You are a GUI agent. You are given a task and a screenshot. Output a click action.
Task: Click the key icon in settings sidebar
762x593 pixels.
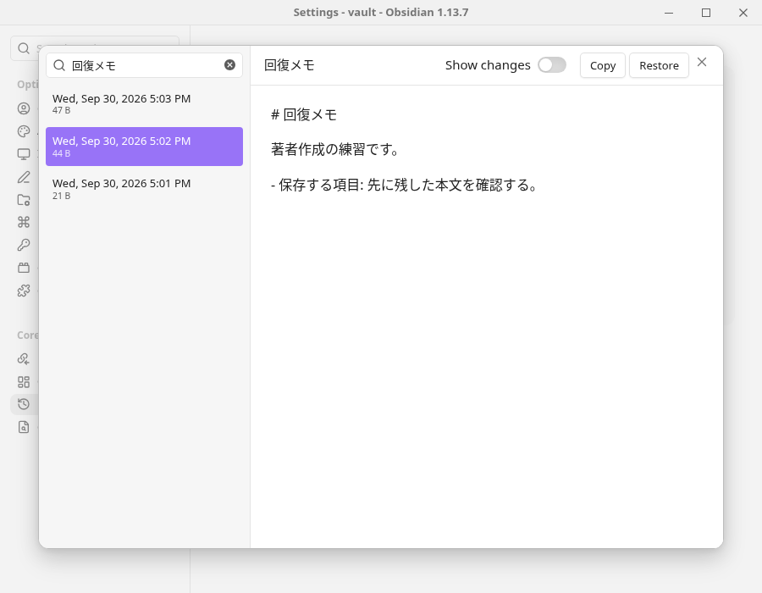pyautogui.click(x=24, y=245)
